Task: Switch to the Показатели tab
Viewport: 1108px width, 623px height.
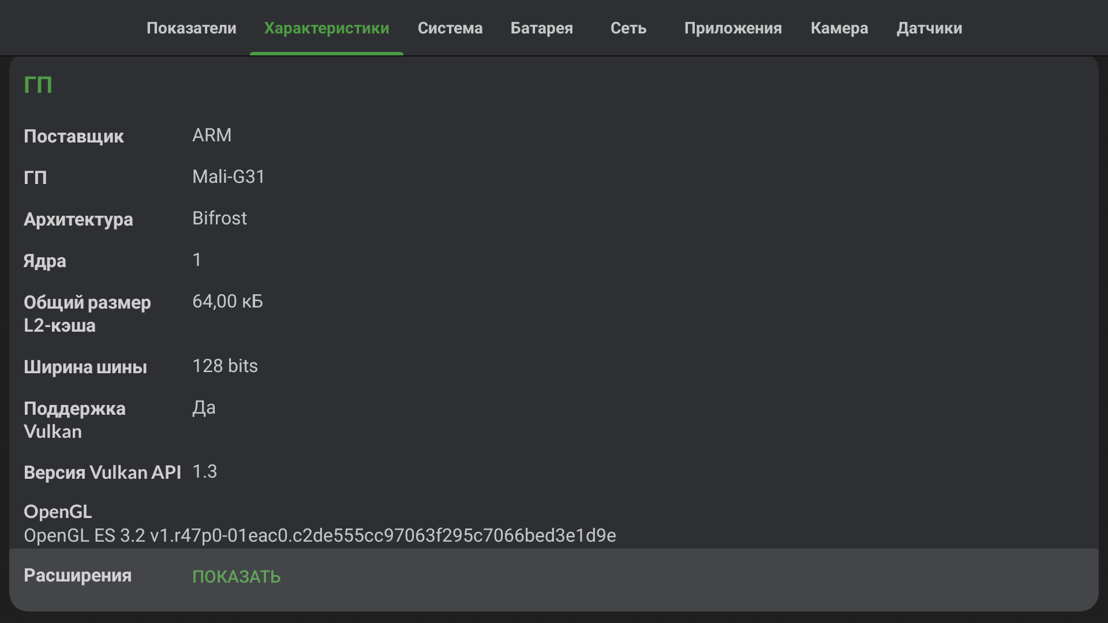Action: (x=191, y=28)
